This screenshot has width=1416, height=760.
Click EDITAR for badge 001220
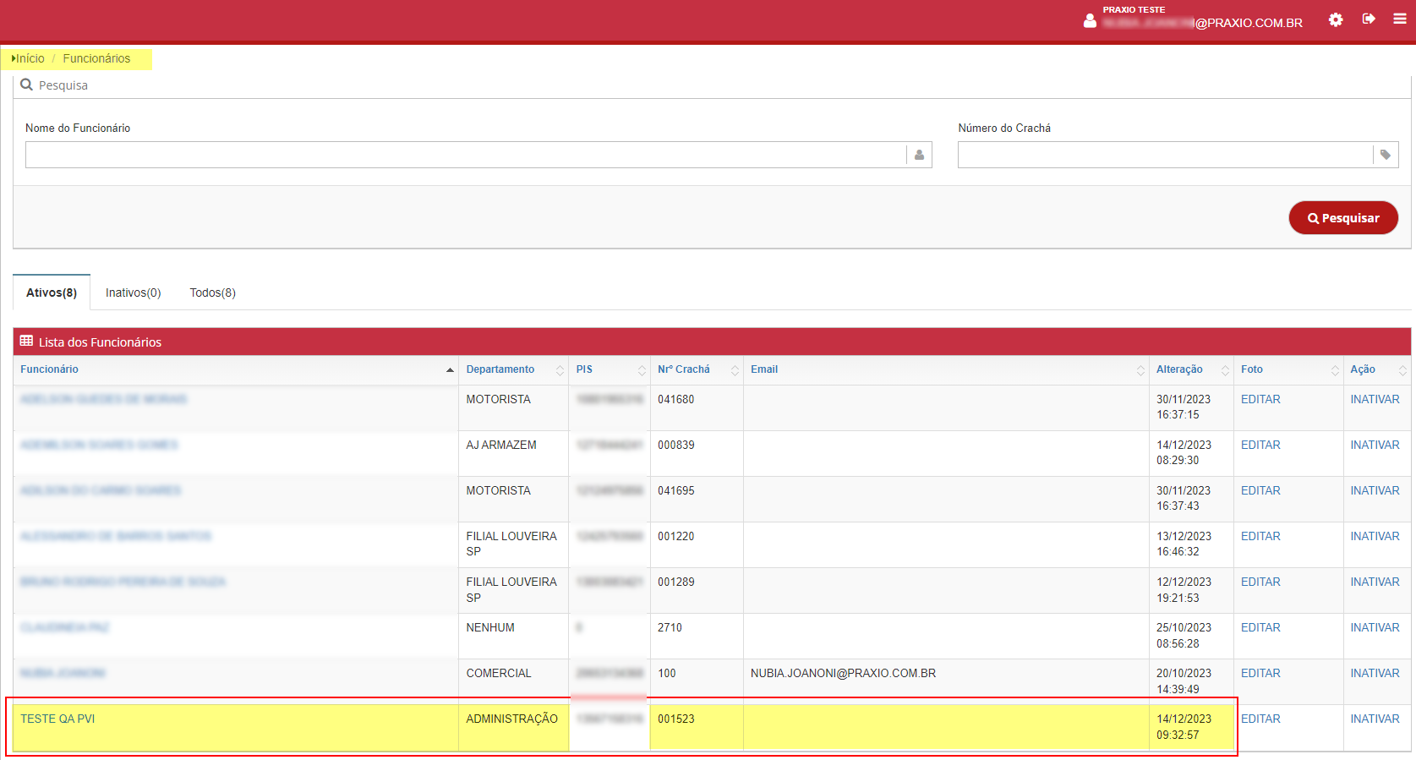[1260, 536]
